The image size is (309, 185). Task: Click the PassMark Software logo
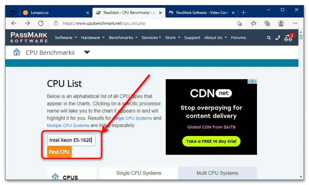coord(29,37)
